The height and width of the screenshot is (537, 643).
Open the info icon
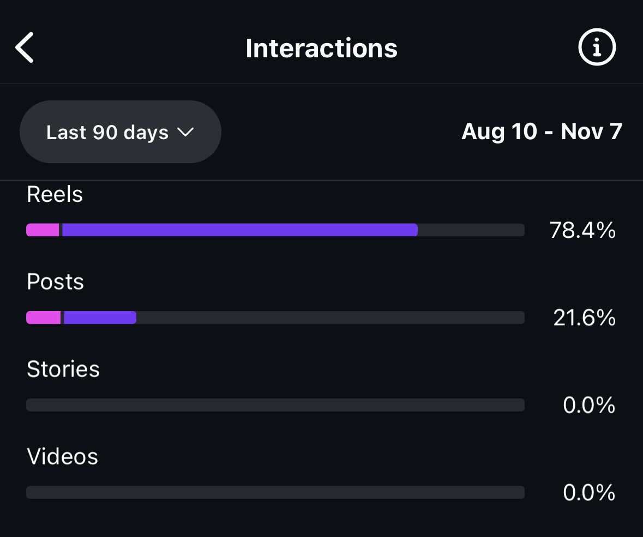click(597, 48)
